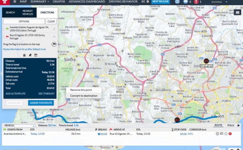
Task: Click the blue Distance 50.5 km value in bottom bar
Action: pyautogui.click(x=52, y=125)
